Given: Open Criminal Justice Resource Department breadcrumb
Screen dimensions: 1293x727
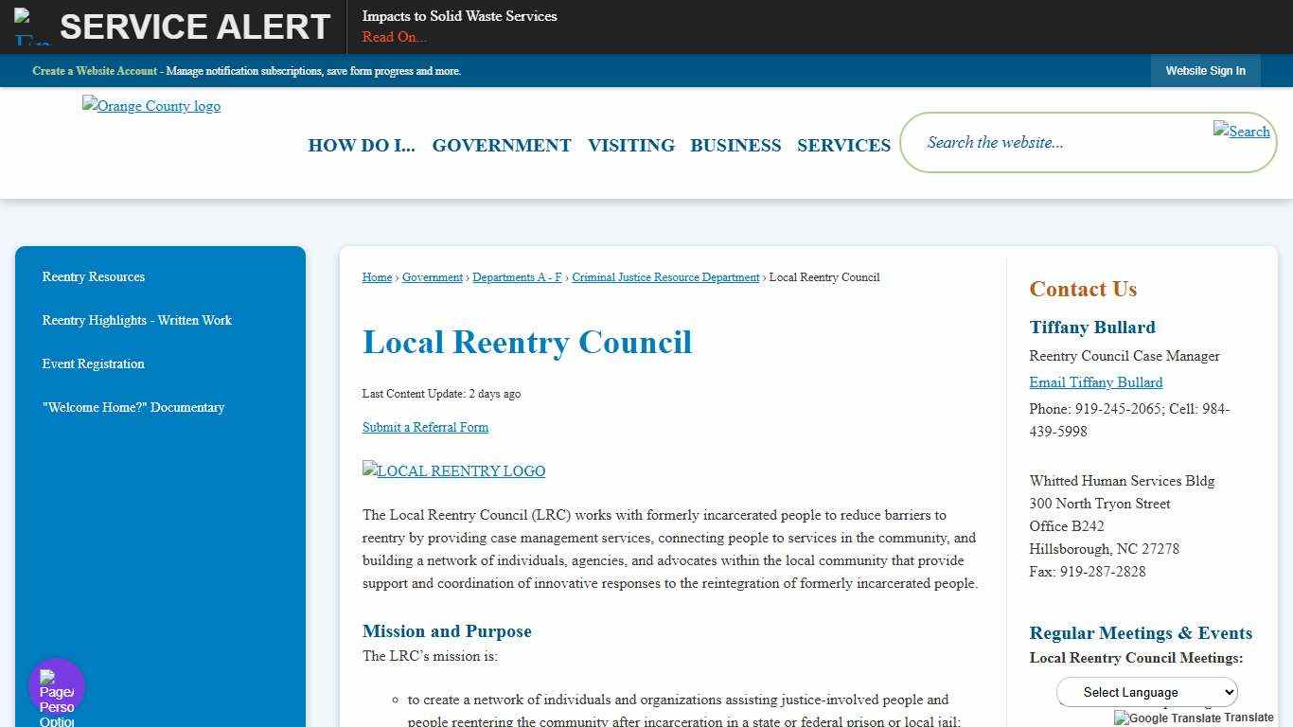Looking at the screenshot, I should 665,276.
